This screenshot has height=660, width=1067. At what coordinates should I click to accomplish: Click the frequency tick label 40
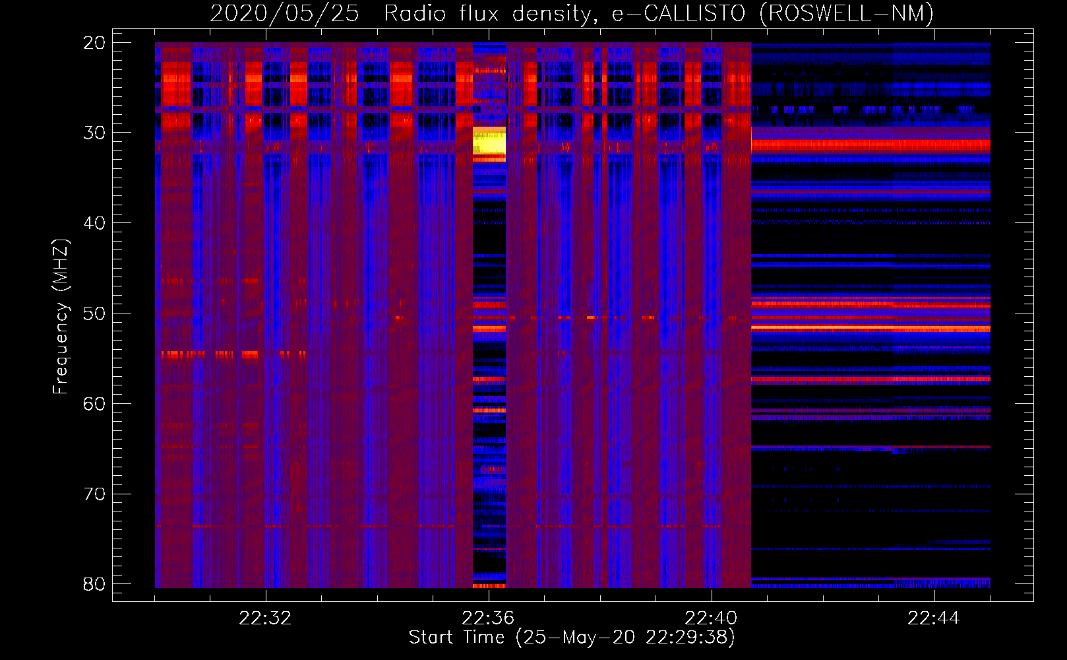point(94,223)
